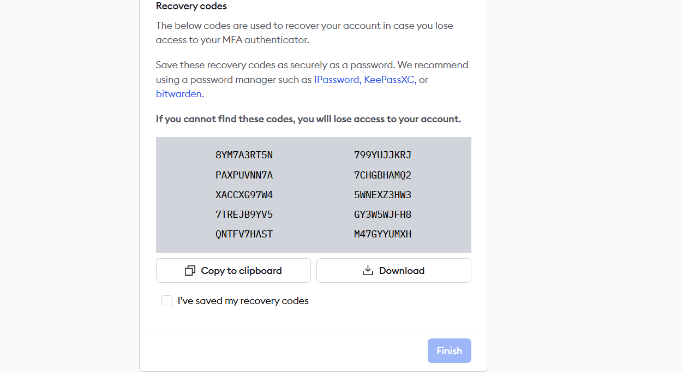This screenshot has width=683, height=375.
Task: Click recovery code M47GYYUMXH
Action: point(382,234)
